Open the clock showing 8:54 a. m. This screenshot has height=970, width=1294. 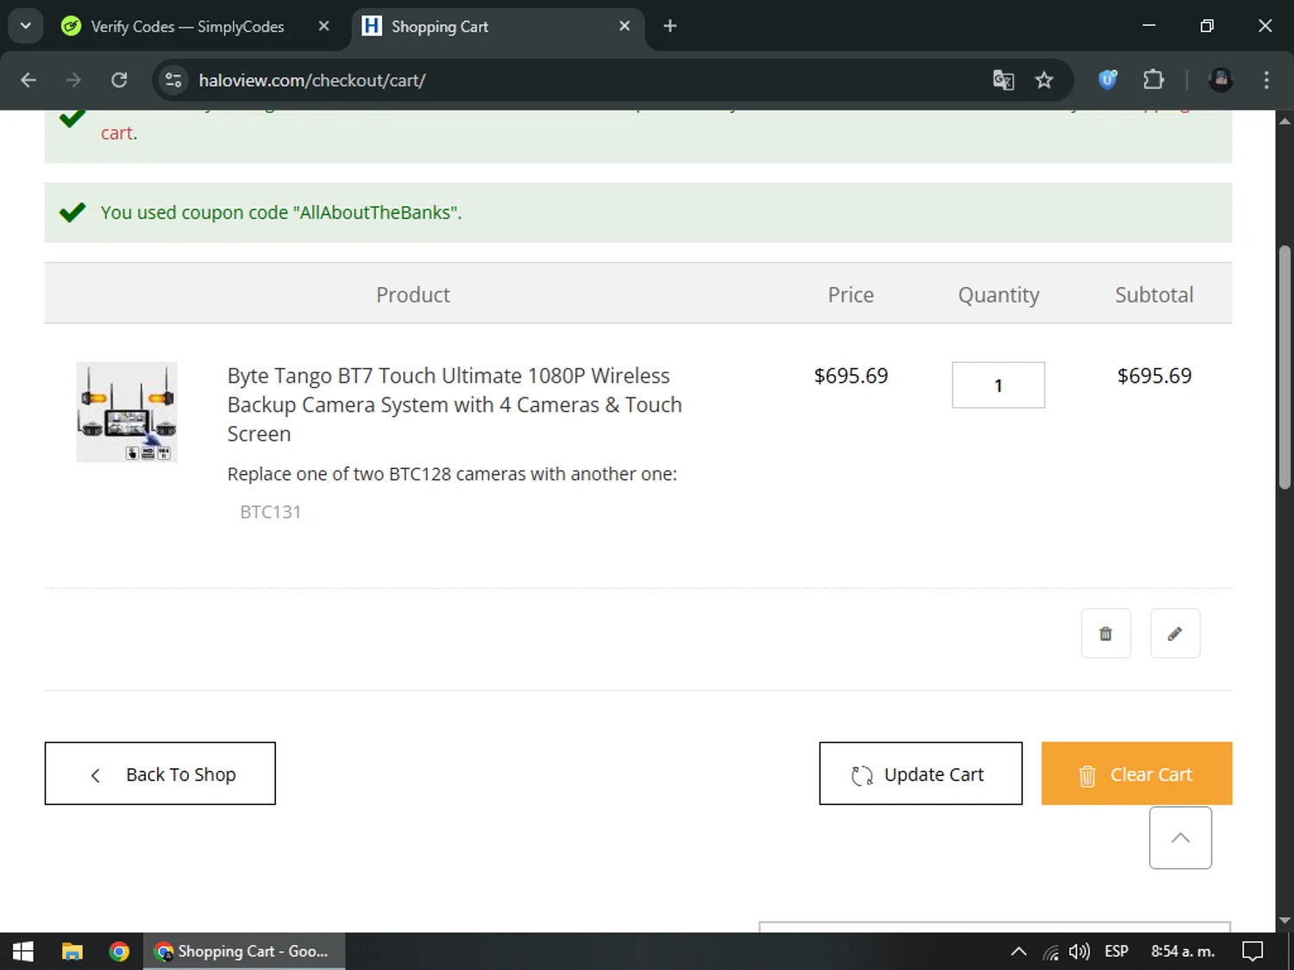click(1183, 951)
